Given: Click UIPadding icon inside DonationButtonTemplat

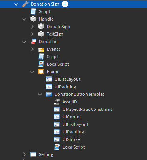Looking at the screenshot, I should click(x=57, y=132).
